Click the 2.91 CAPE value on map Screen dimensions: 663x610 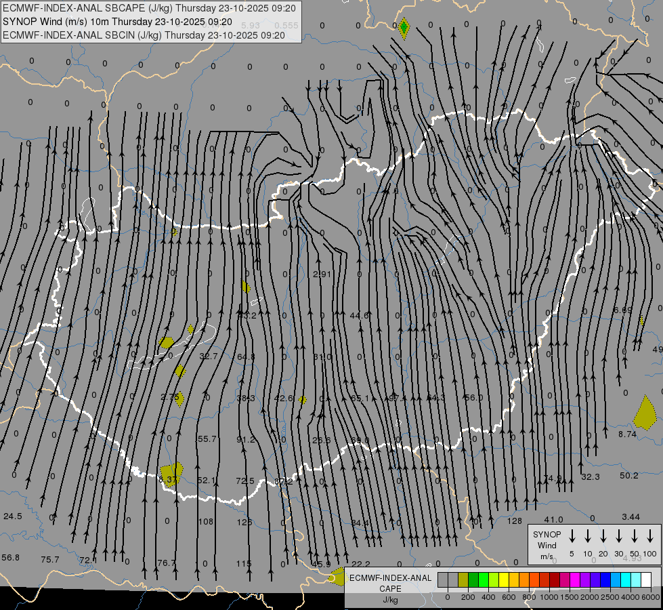322,274
